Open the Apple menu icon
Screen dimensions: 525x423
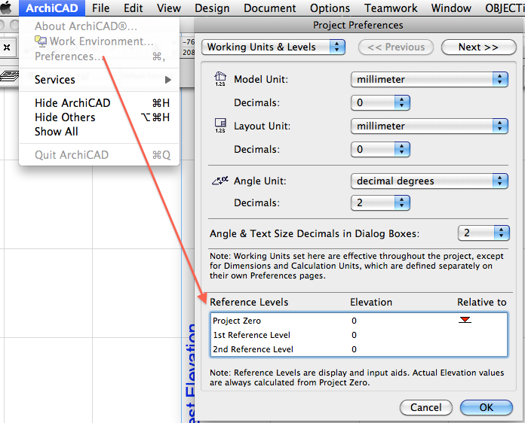(6, 8)
